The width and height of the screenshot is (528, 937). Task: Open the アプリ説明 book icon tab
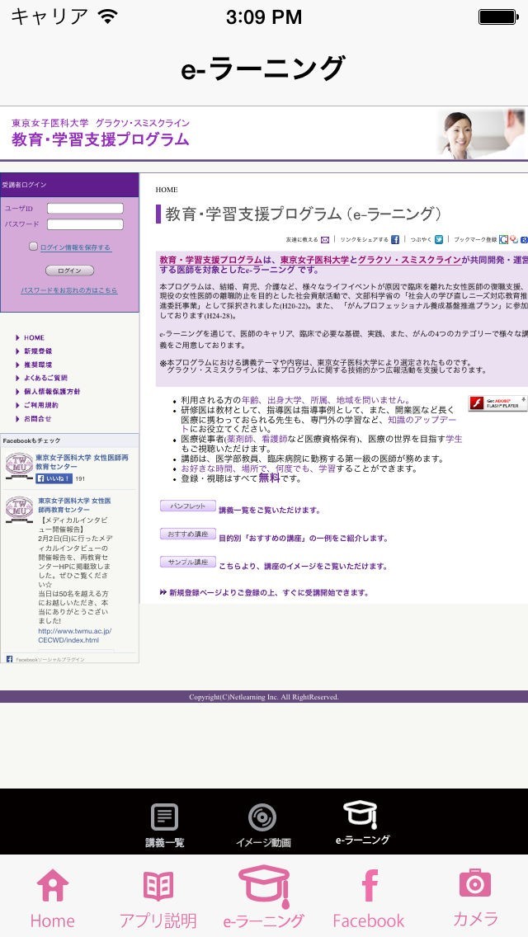coord(158,897)
